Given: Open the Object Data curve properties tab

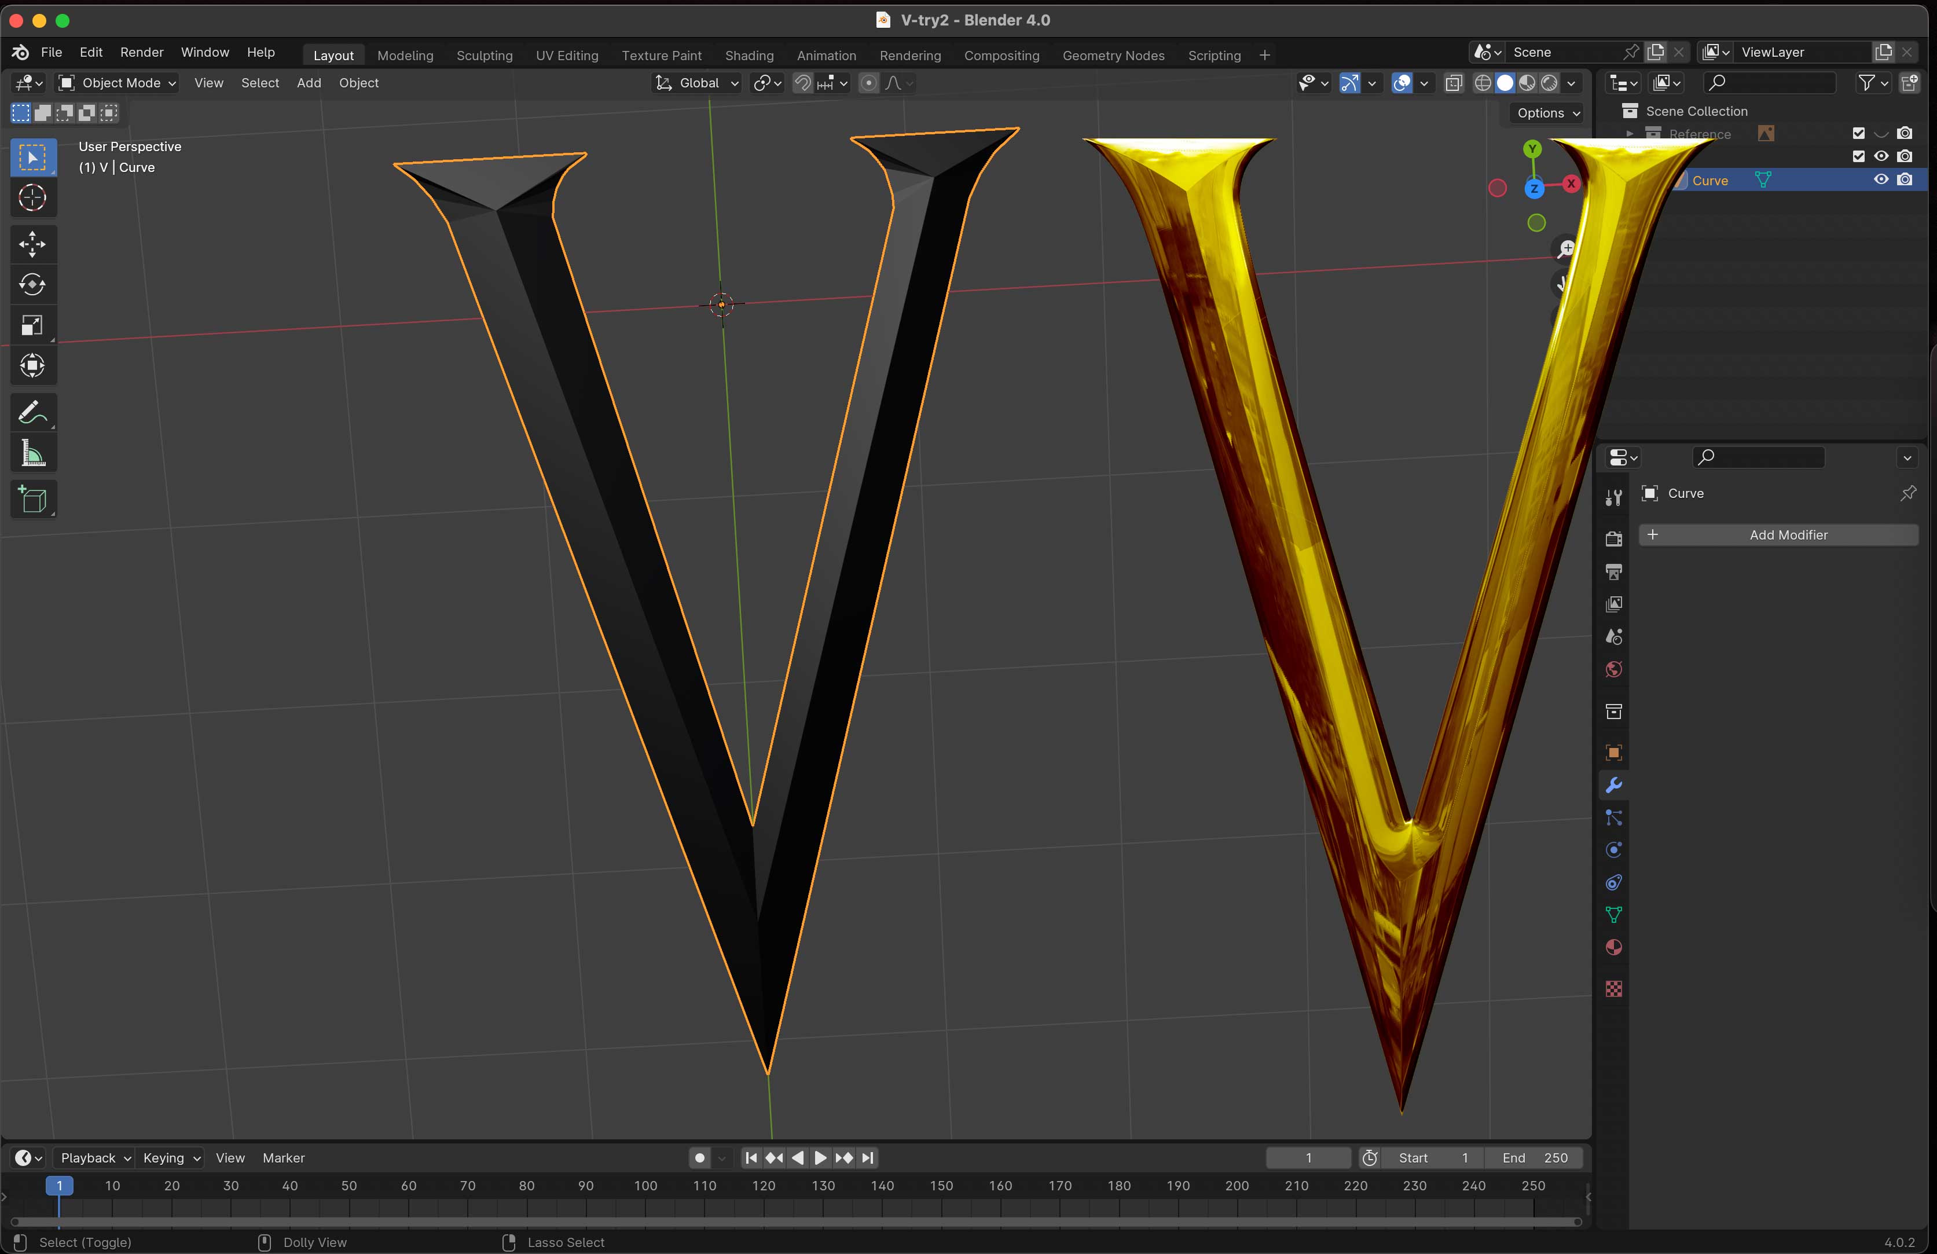Looking at the screenshot, I should (x=1614, y=915).
